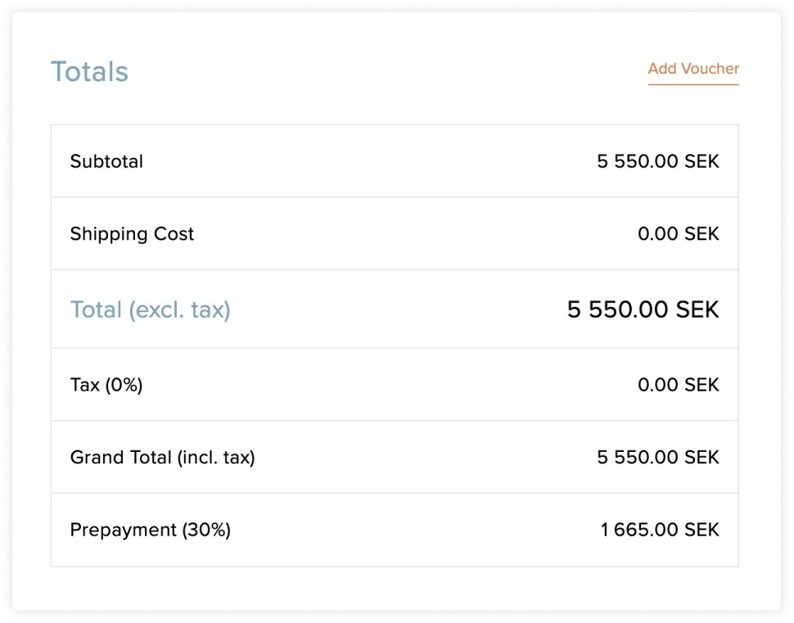Image resolution: width=794 pixels, height=623 pixels.
Task: Click the Tax table row
Action: pyautogui.click(x=395, y=385)
